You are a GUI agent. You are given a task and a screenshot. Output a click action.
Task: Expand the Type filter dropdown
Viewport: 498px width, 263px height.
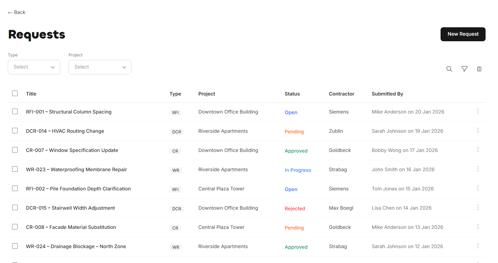coord(34,67)
